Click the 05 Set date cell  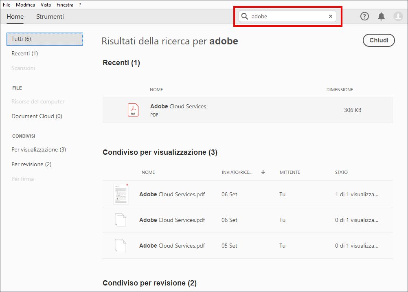229,246
